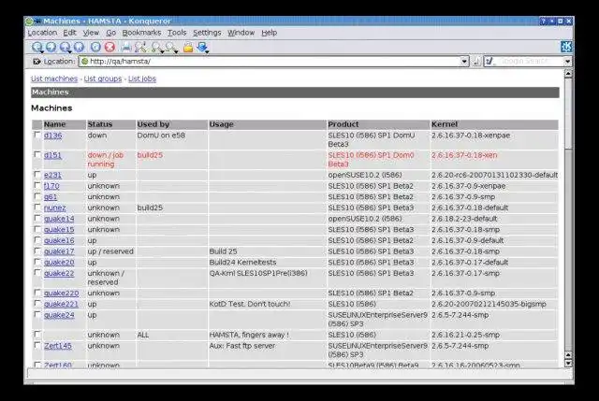Open the Help menu
The height and width of the screenshot is (401, 599).
coord(269,33)
